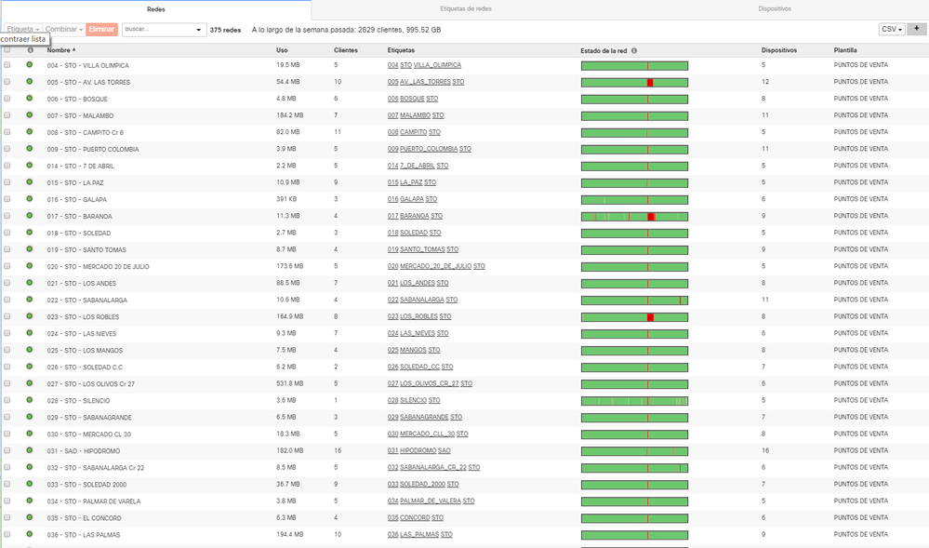Click green status dot for 036 LAS PALMAS
This screenshot has height=548, width=929.
click(30, 534)
